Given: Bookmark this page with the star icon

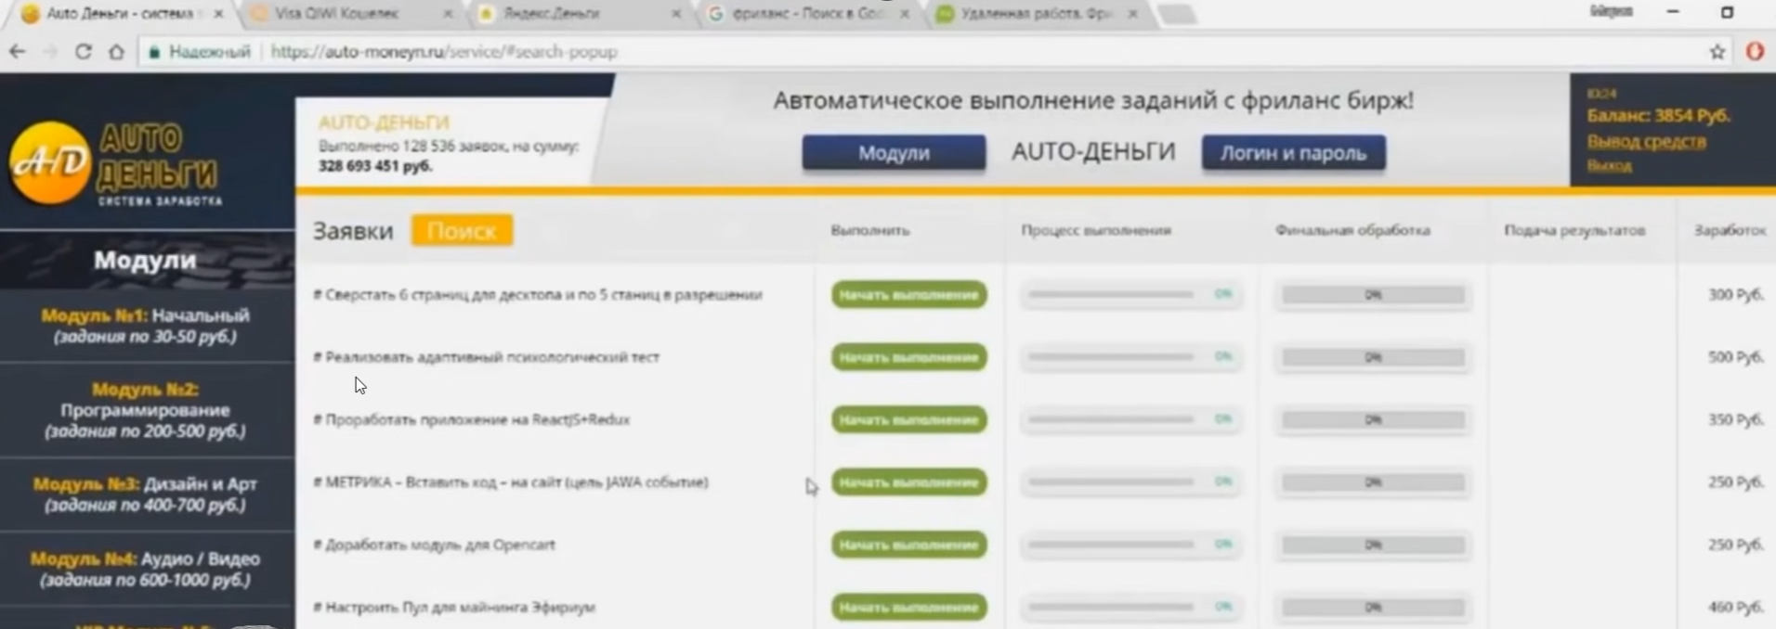Looking at the screenshot, I should click(1717, 52).
